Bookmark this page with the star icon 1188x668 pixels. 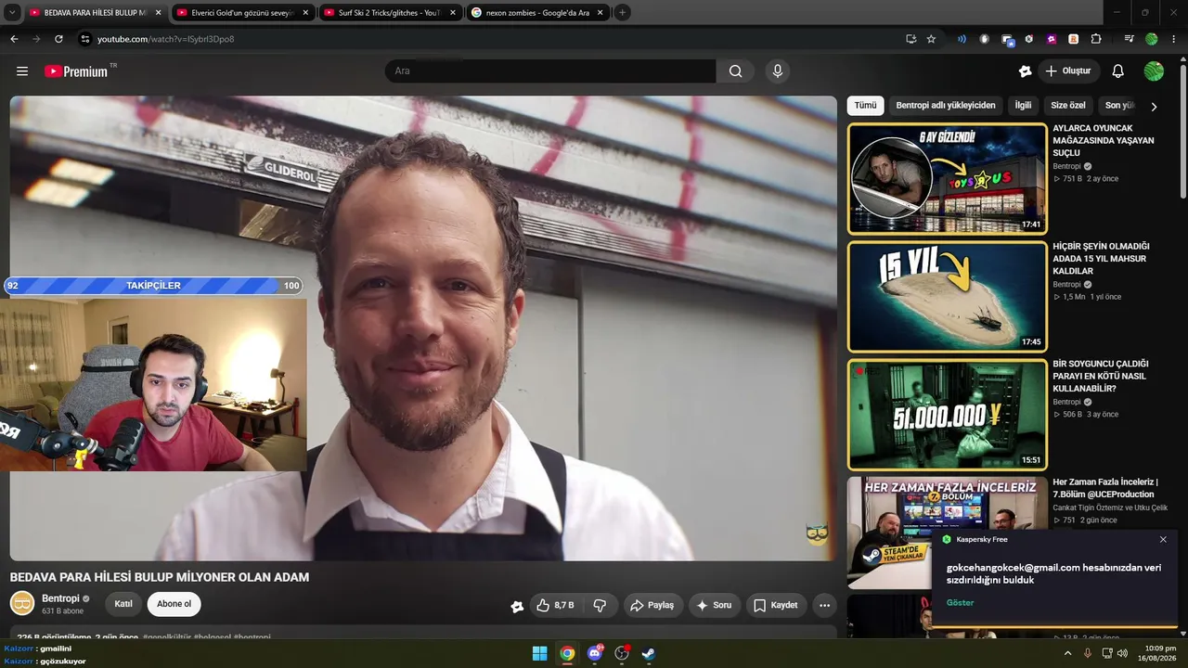tap(931, 39)
